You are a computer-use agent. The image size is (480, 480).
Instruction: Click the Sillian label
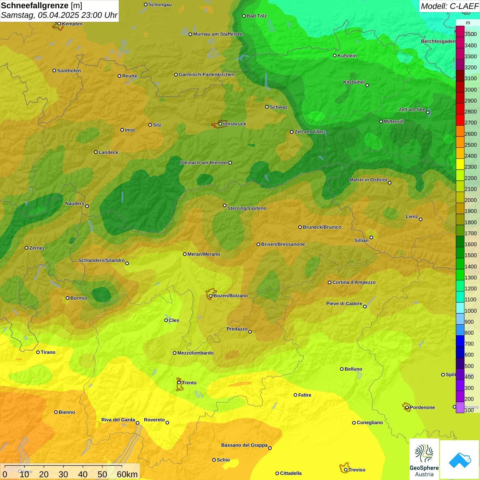click(x=362, y=240)
